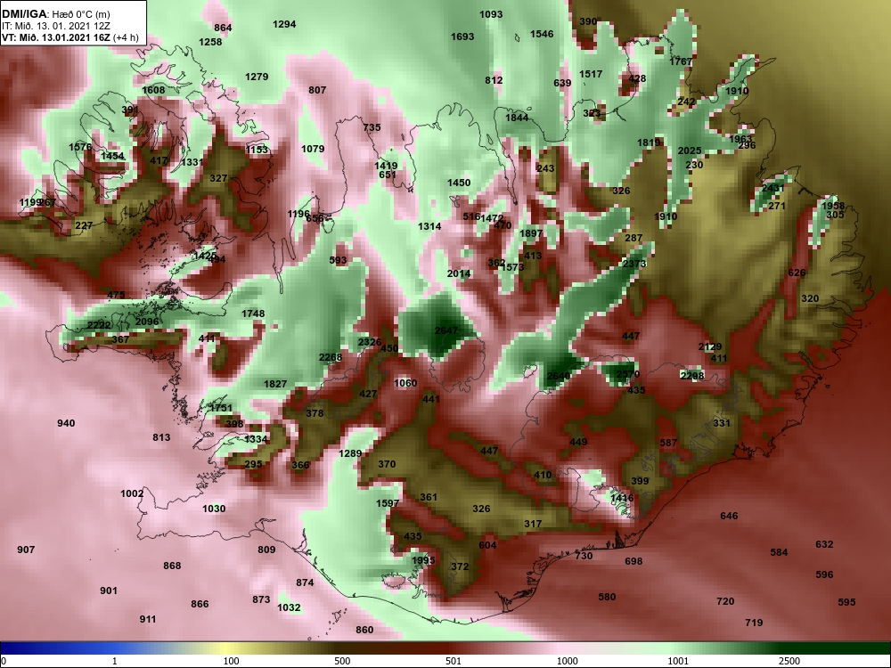Click the 2129 map label
The width and height of the screenshot is (891, 668).
[x=710, y=346]
